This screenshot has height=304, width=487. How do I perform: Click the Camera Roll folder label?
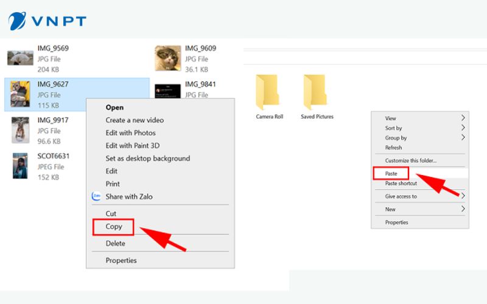pos(270,117)
